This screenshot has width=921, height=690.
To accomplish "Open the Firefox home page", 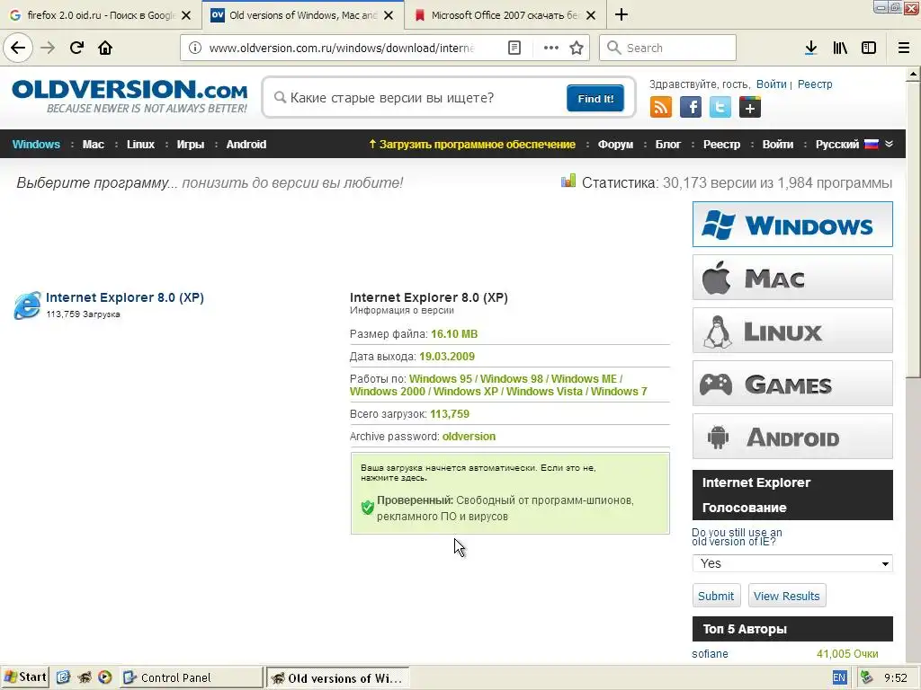I will (x=105, y=48).
